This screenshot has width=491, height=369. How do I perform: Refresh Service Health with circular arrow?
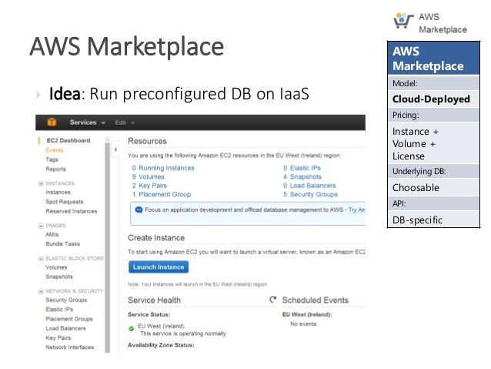pyautogui.click(x=273, y=300)
